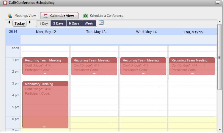Click the green plus Schedule a Conference icon
Image resolution: width=223 pixels, height=133 pixels.
[x=85, y=16]
